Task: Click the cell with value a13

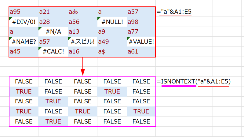Action: coord(82,31)
